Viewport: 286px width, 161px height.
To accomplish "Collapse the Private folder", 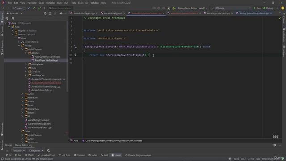I will 19,46.
